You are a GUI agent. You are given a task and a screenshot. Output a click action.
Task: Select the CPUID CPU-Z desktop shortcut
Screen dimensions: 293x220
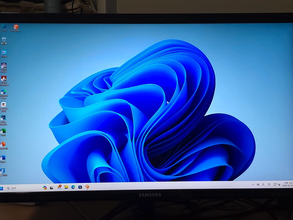click(x=4, y=68)
